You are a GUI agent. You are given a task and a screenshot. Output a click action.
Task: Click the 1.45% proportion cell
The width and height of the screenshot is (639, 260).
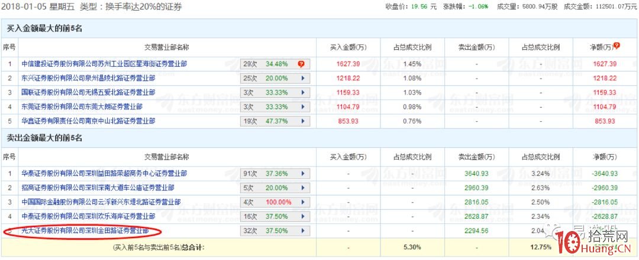412,64
